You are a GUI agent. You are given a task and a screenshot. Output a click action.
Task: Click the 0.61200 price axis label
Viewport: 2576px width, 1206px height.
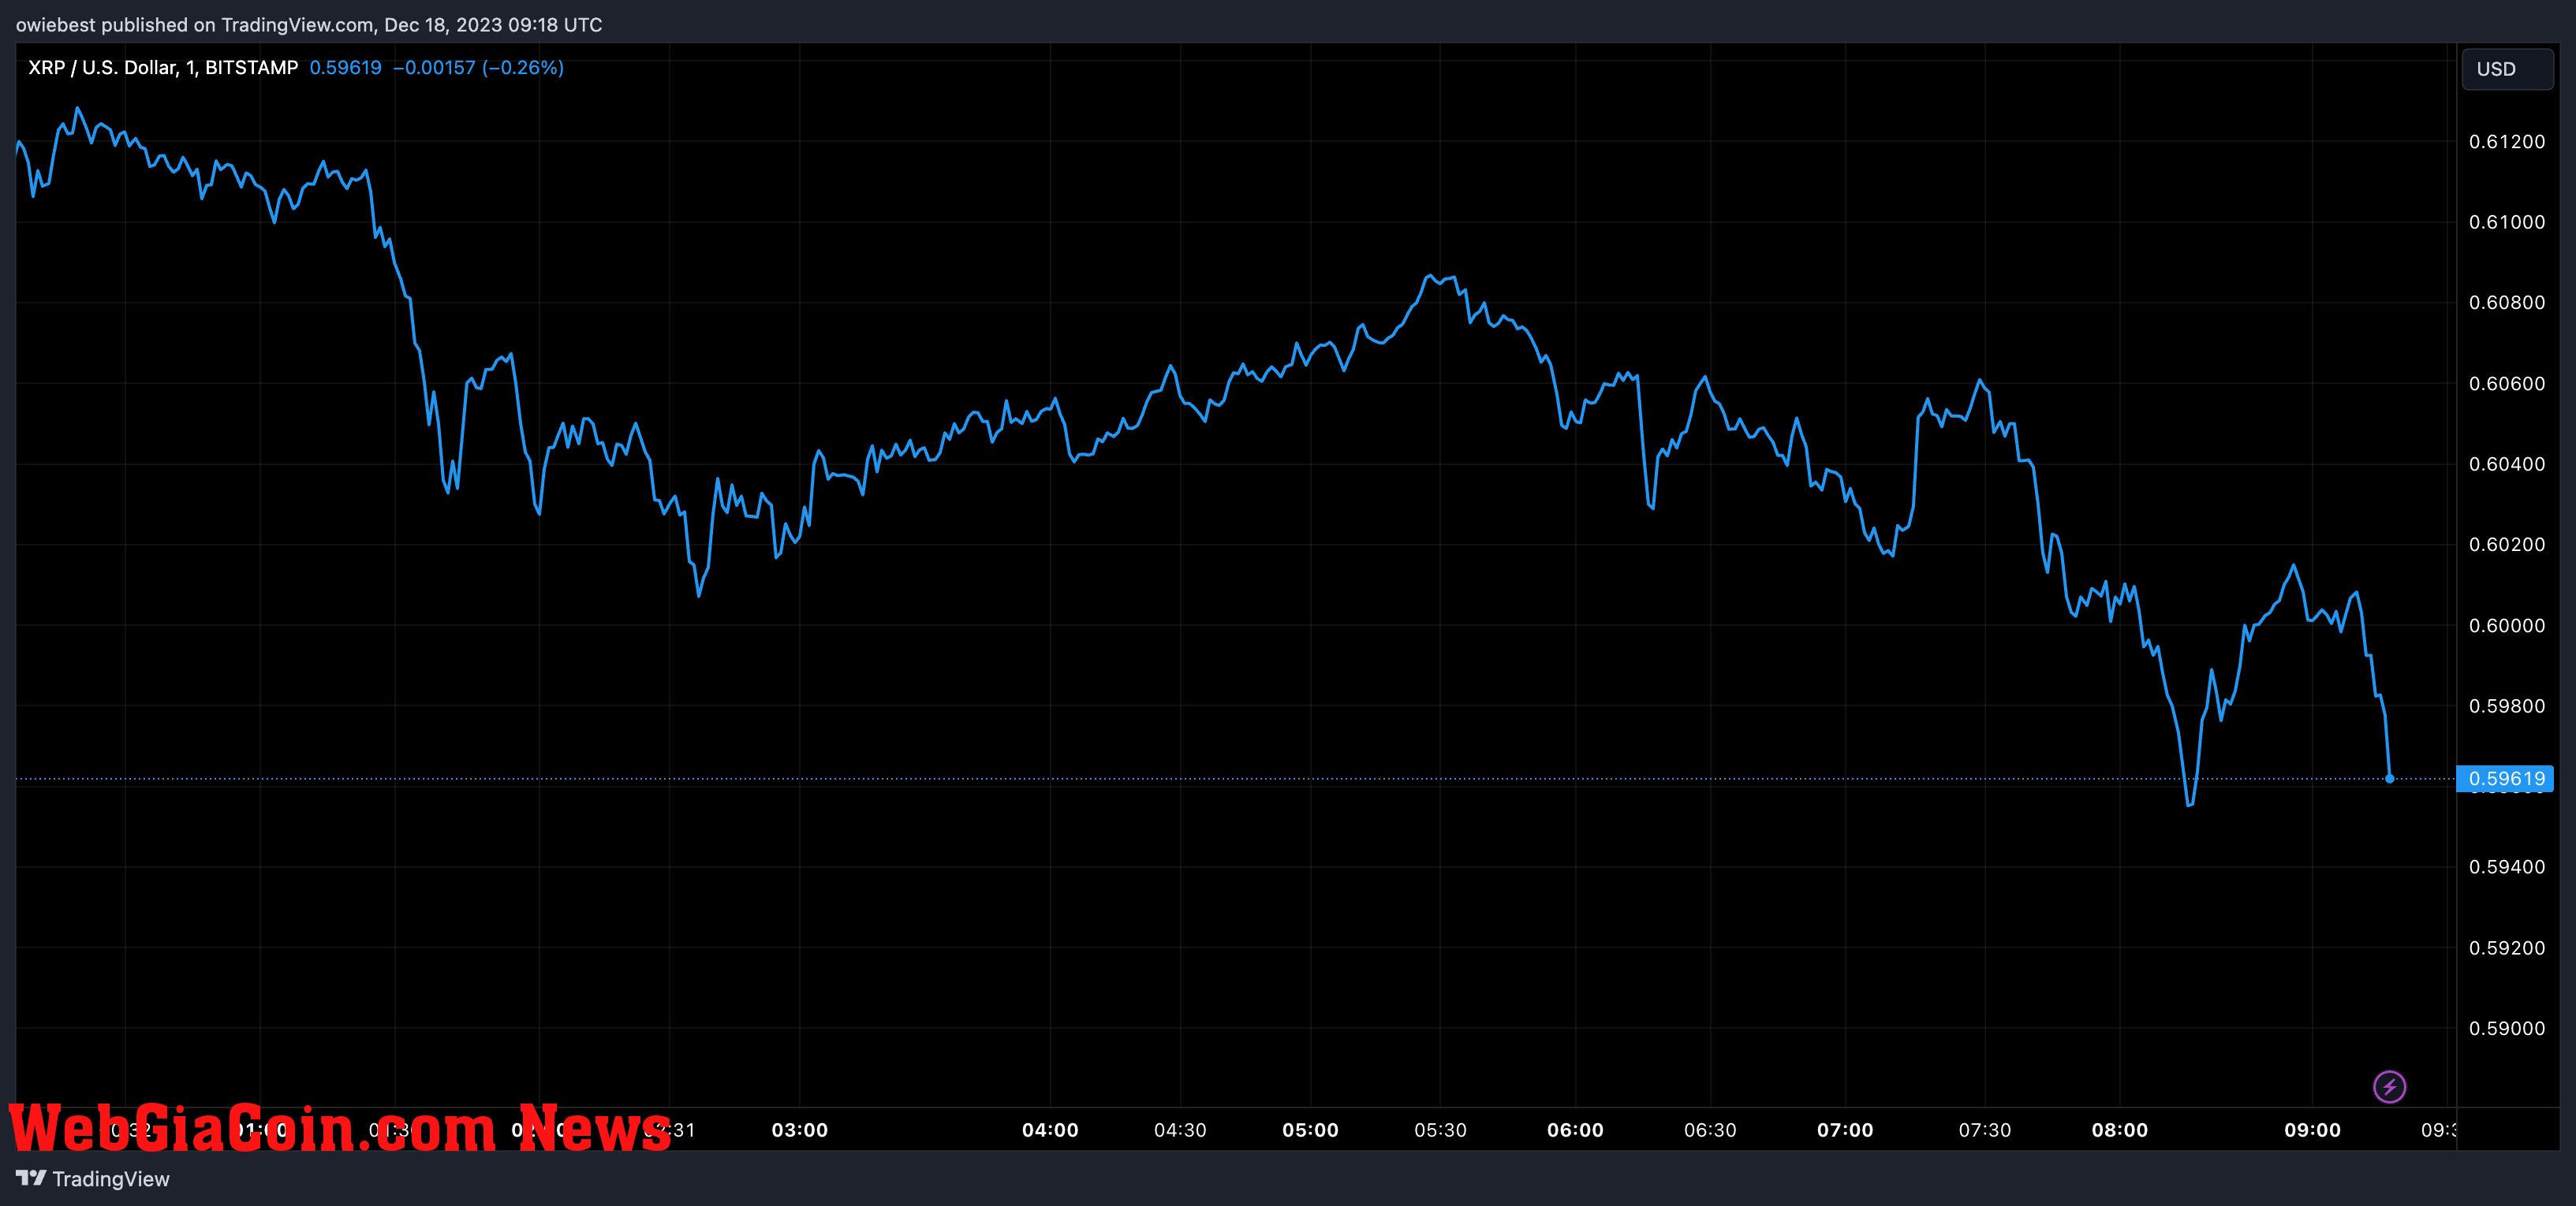pos(2507,142)
